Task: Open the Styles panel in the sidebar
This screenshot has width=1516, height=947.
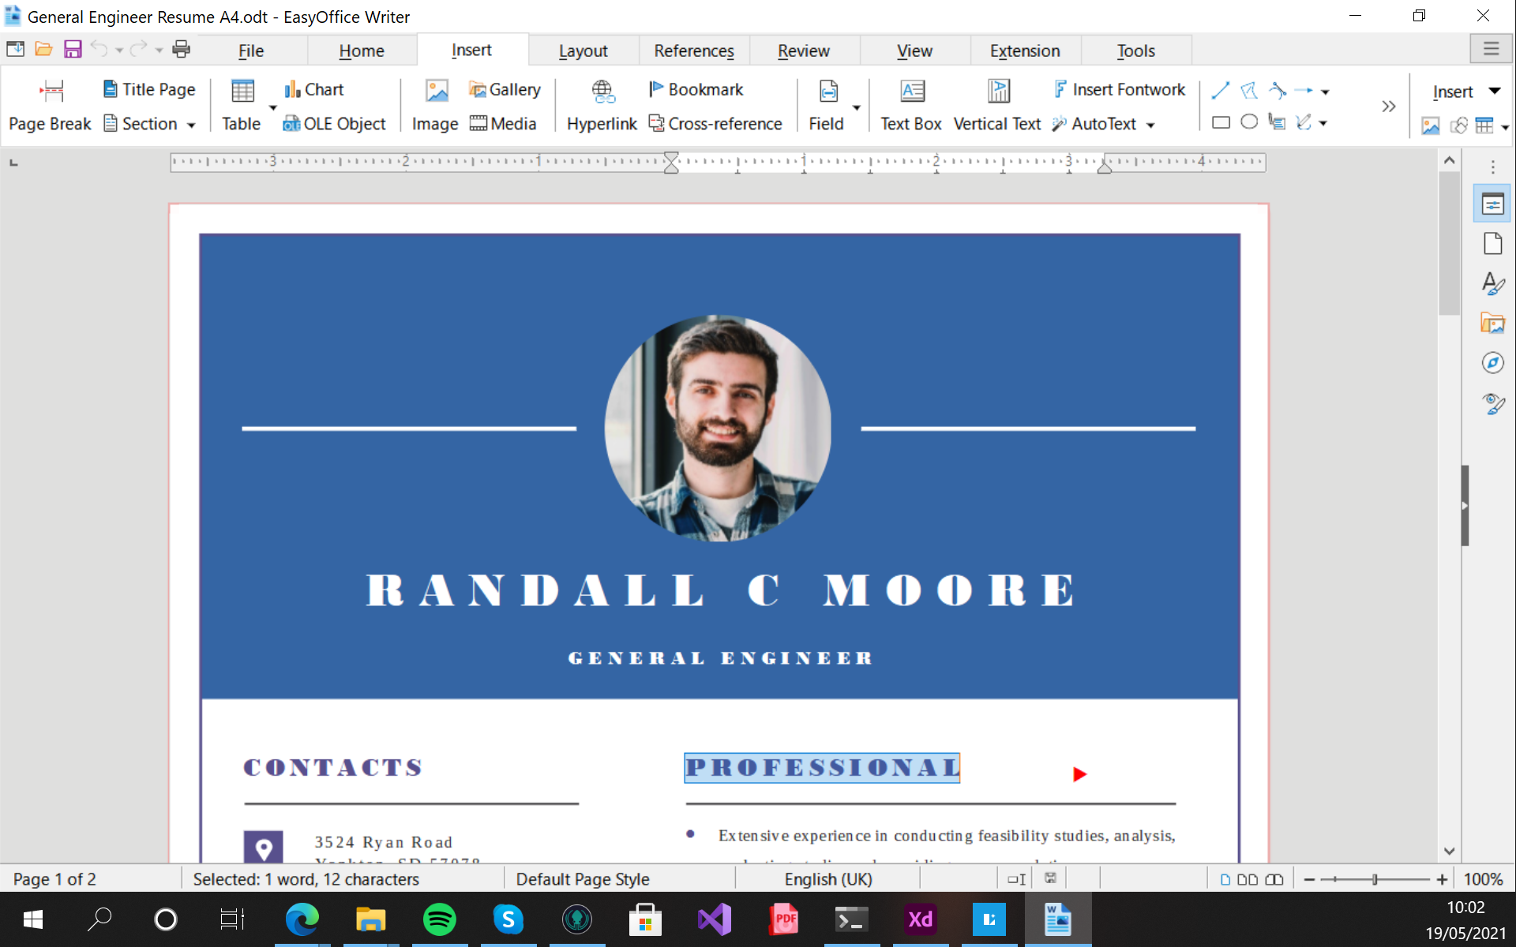Action: [1493, 283]
